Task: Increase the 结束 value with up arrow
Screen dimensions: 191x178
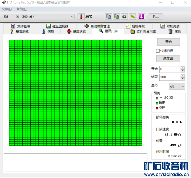Action: click(183, 76)
